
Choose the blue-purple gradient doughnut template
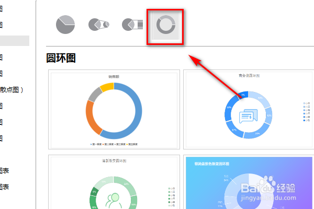(x=249, y=183)
